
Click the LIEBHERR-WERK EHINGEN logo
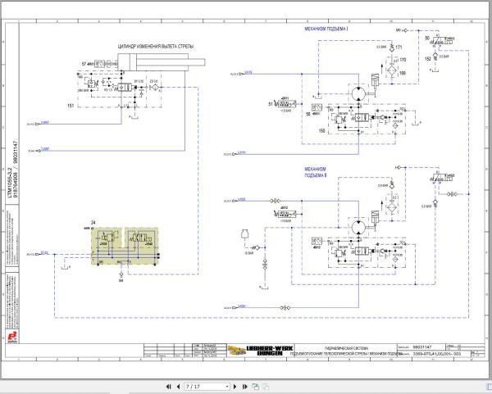261,351
